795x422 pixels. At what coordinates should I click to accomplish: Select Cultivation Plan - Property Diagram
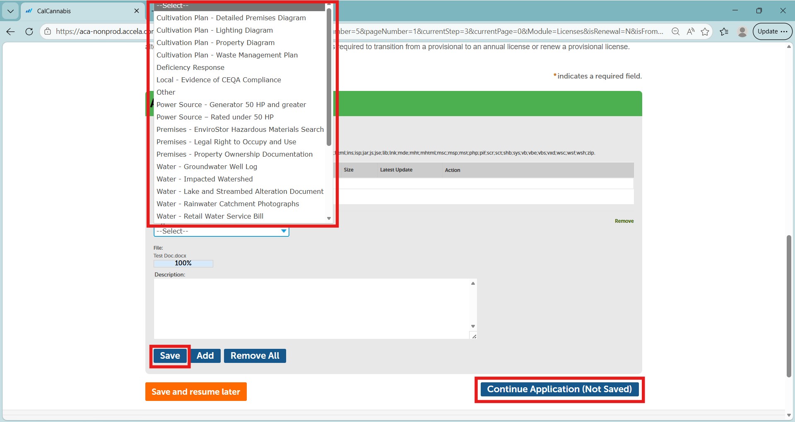click(x=240, y=43)
